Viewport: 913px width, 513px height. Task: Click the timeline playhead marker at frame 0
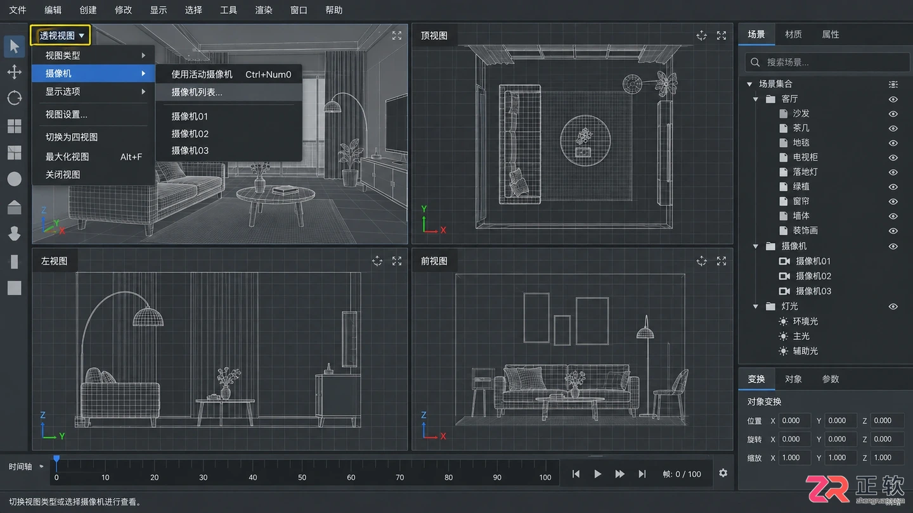pos(56,459)
